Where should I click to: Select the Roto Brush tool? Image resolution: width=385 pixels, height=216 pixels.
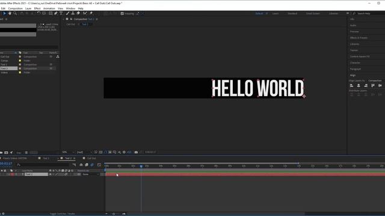(x=85, y=13)
